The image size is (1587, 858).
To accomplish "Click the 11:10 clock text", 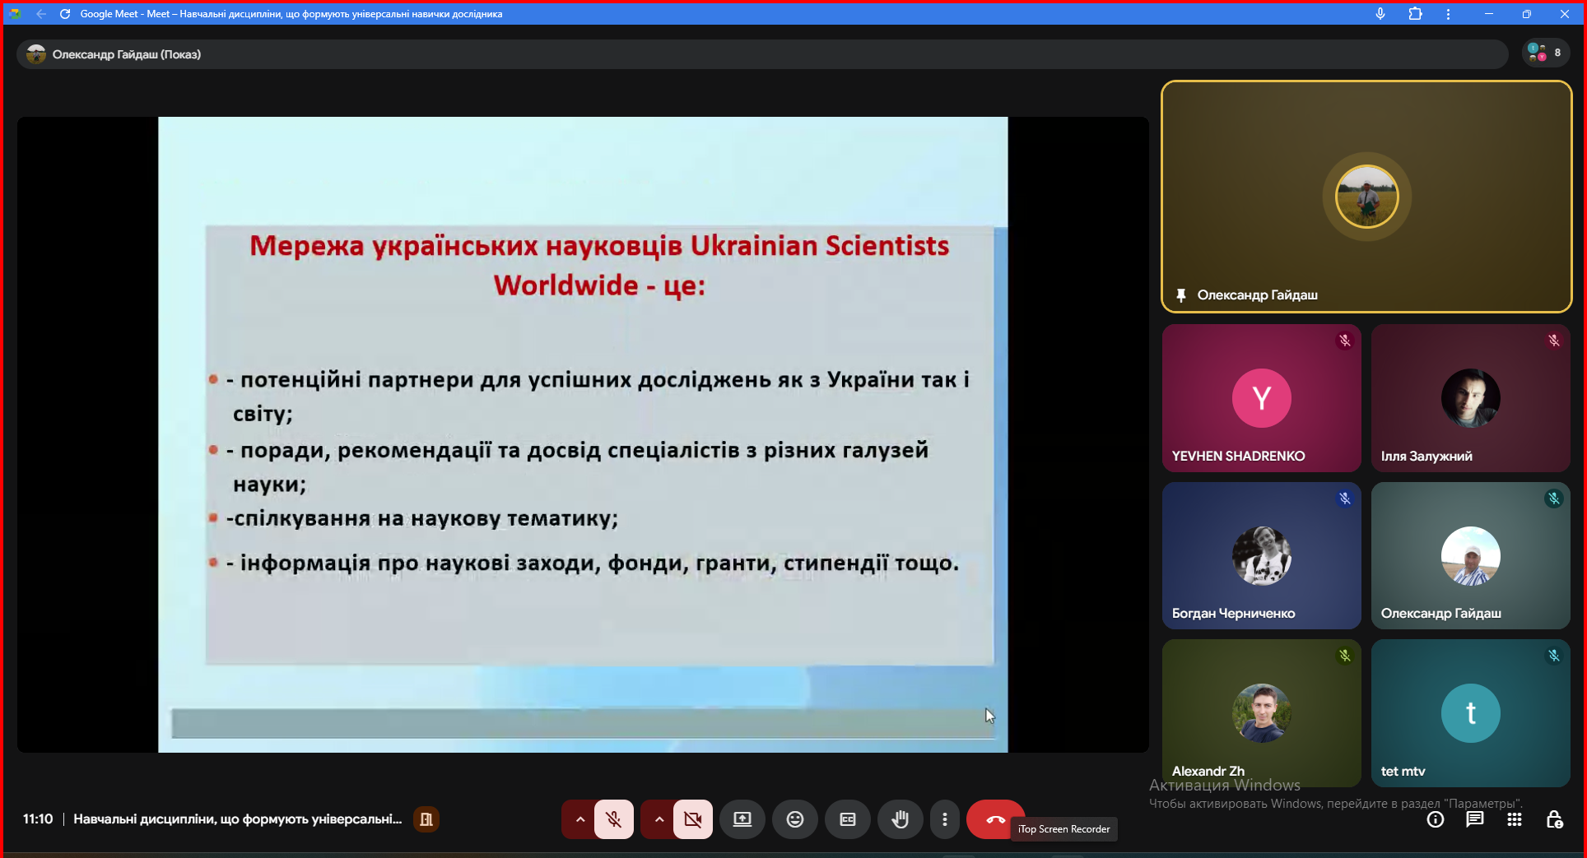I will point(38,819).
